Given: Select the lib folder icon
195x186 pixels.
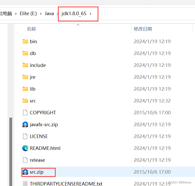Looking at the screenshot, I should click(x=25, y=89).
